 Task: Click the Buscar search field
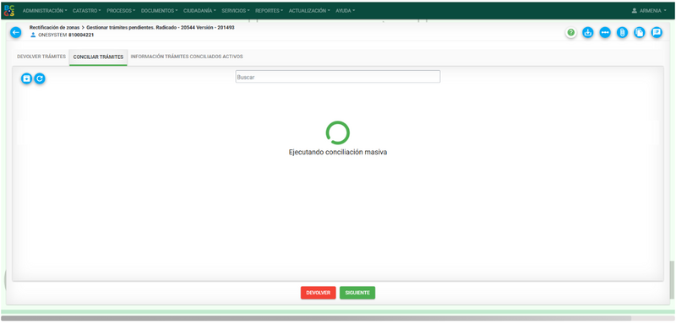coord(337,77)
